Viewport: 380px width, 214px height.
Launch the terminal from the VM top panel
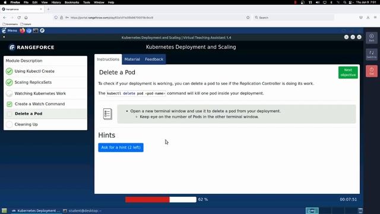(x=36, y=30)
